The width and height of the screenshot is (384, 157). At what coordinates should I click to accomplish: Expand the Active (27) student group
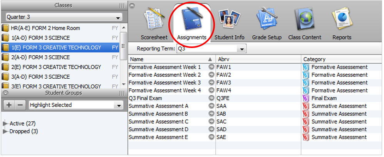pyautogui.click(x=5, y=124)
